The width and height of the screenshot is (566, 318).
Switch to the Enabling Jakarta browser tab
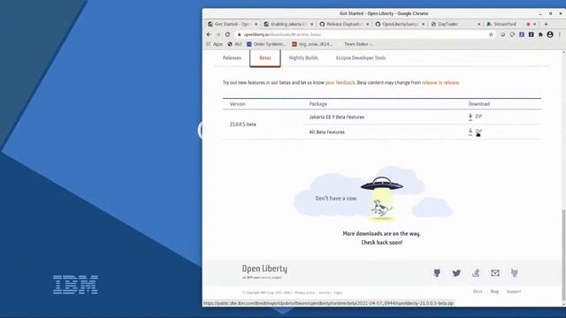[x=287, y=24]
